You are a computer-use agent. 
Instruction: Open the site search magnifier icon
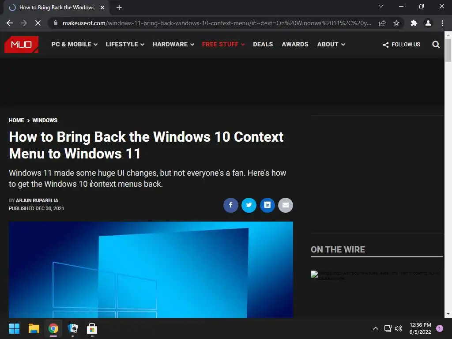[436, 45]
